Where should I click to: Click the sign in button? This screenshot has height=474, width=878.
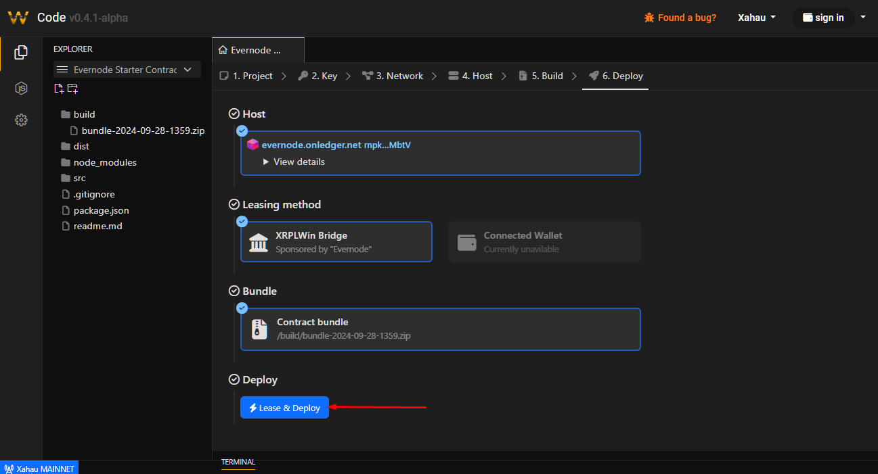[x=823, y=18]
